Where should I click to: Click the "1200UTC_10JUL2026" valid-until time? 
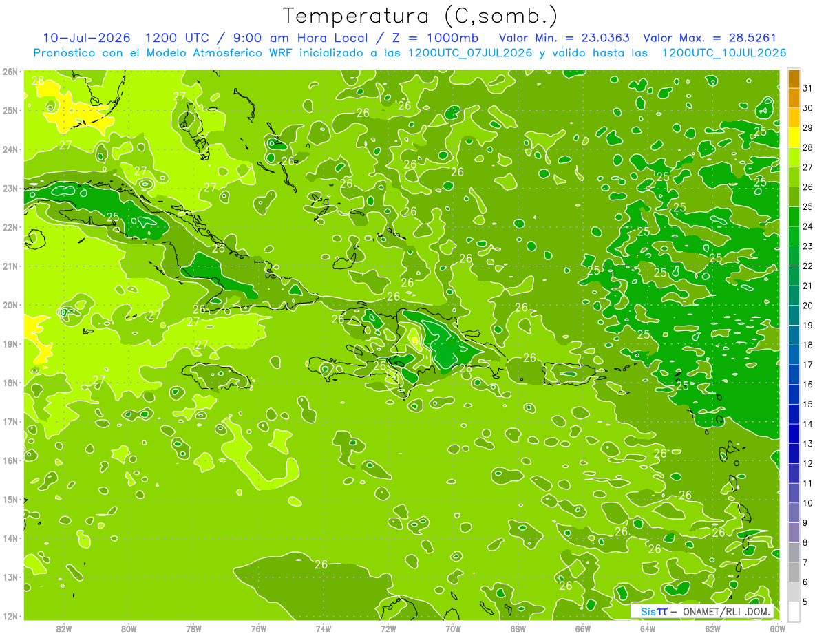(x=724, y=53)
